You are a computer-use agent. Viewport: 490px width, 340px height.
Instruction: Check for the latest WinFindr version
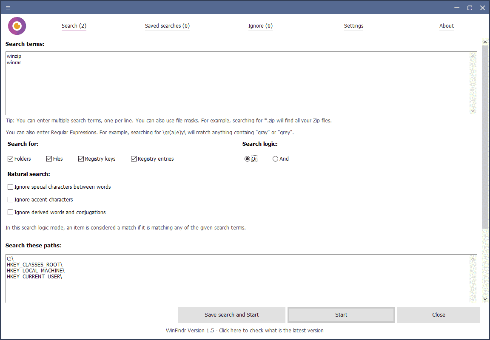245,330
